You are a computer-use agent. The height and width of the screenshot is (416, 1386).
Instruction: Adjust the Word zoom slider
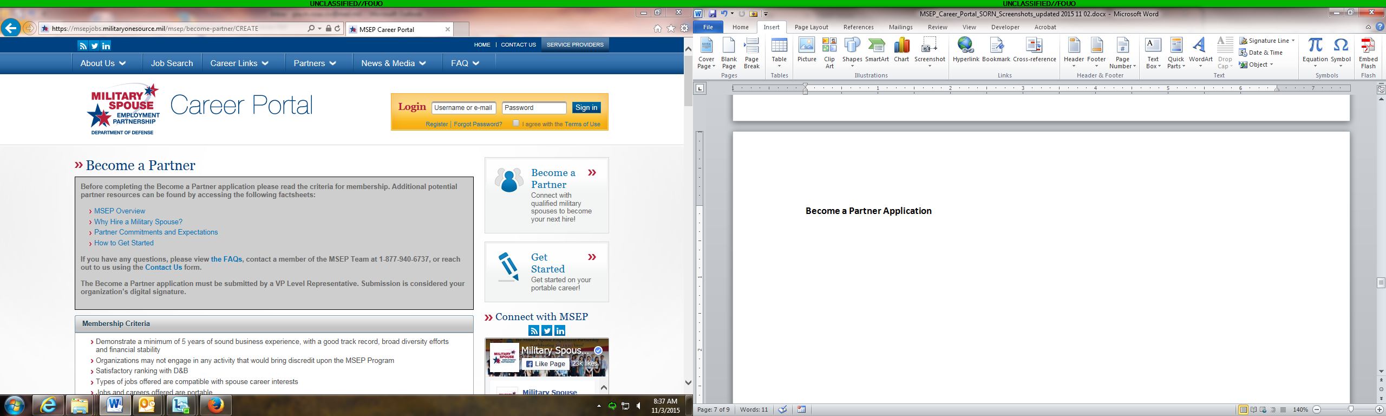pos(1350,409)
